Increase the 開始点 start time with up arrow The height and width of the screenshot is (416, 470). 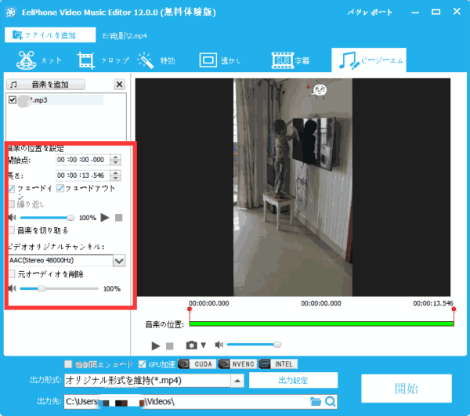tap(116, 157)
